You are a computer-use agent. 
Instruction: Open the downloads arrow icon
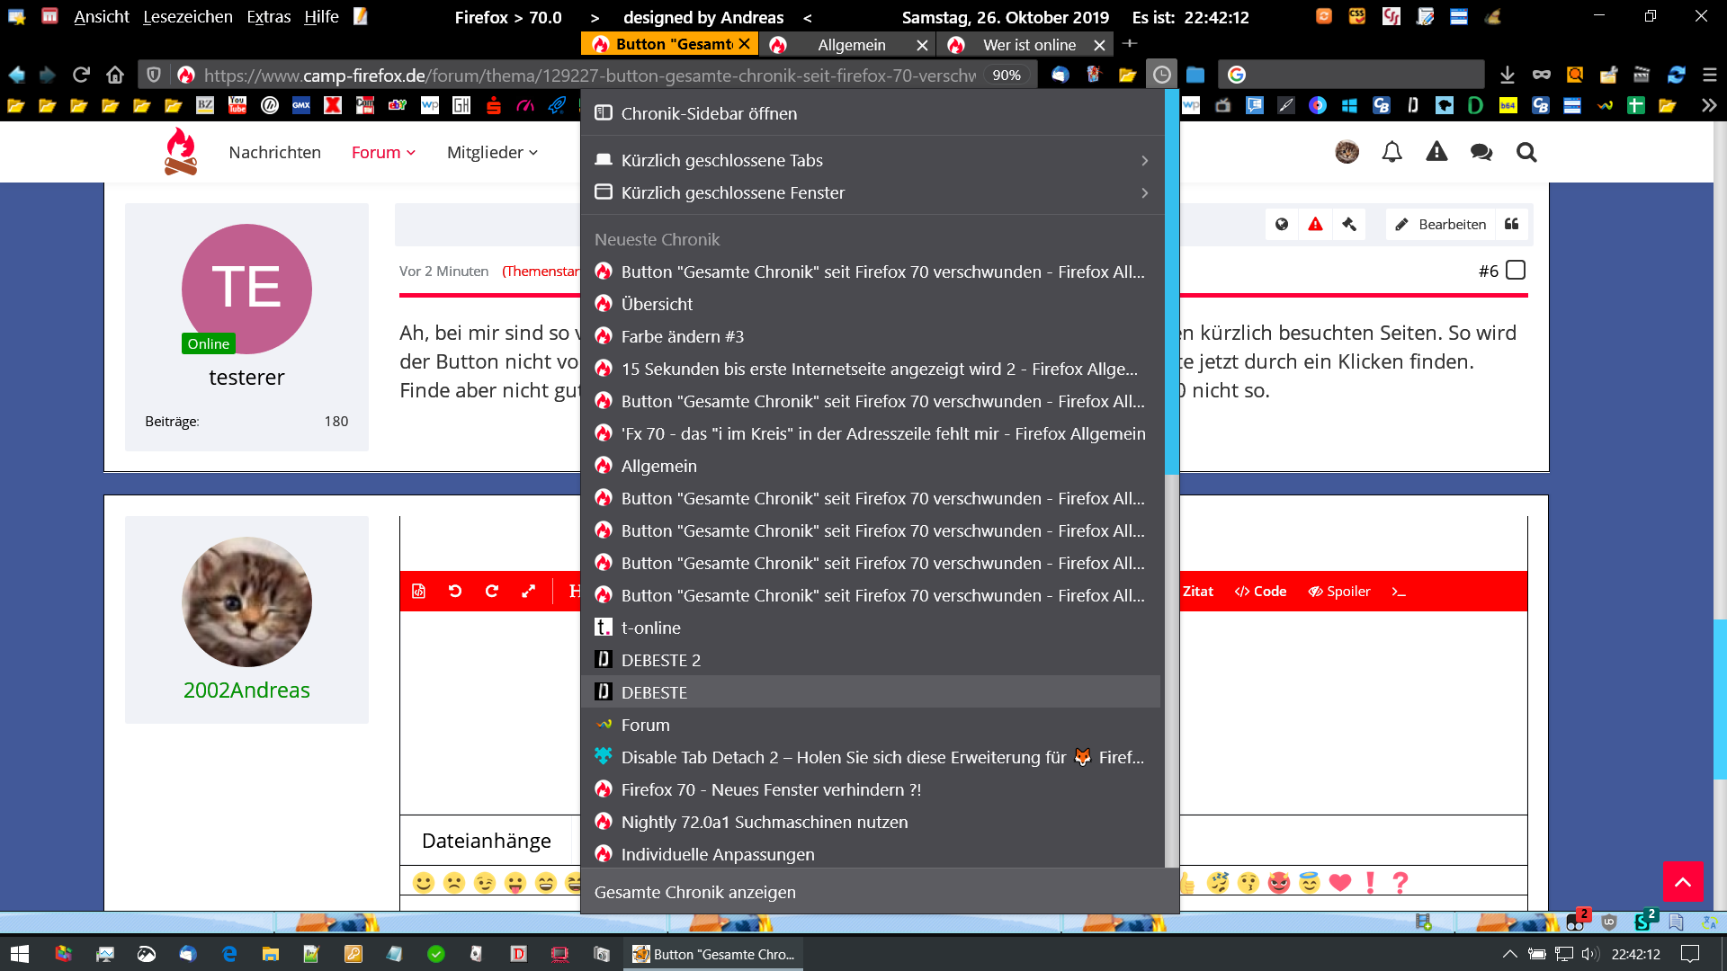click(x=1508, y=76)
